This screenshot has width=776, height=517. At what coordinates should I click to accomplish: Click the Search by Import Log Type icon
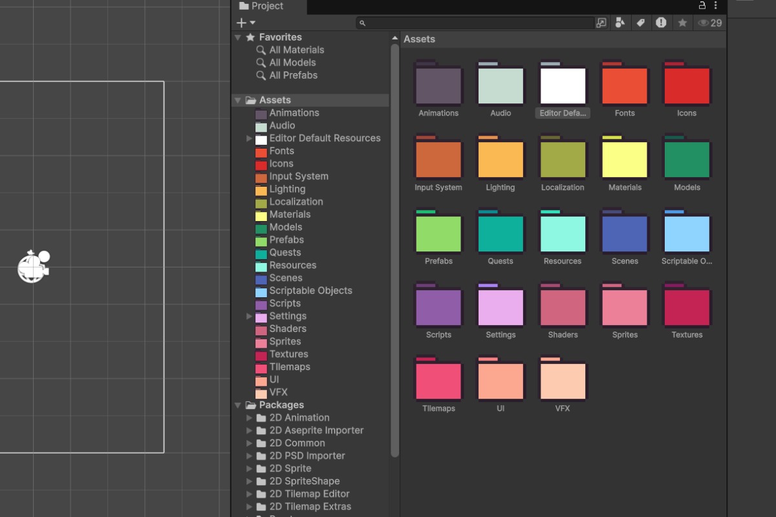(661, 23)
